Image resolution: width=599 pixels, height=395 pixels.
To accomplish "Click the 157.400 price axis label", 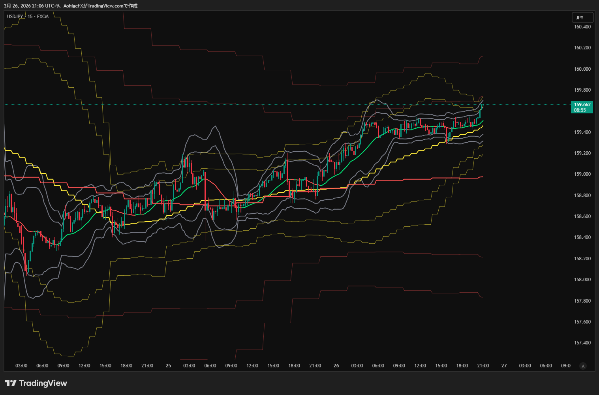I will pyautogui.click(x=582, y=343).
